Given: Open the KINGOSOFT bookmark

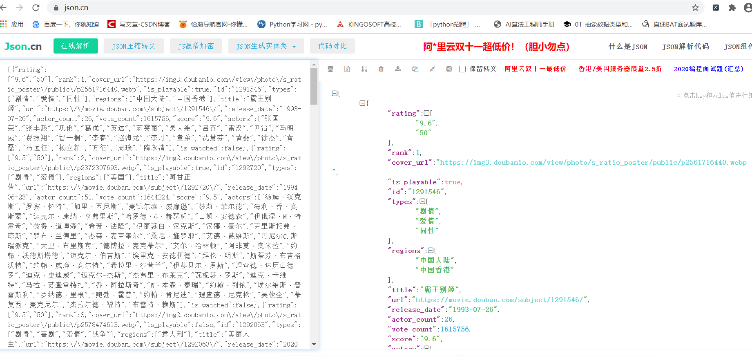Looking at the screenshot, I should [x=369, y=24].
